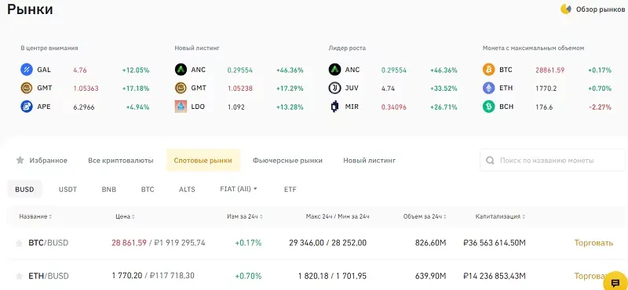The height and width of the screenshot is (290, 628).
Task: Open Обзор рынков link
Action: coord(600,9)
